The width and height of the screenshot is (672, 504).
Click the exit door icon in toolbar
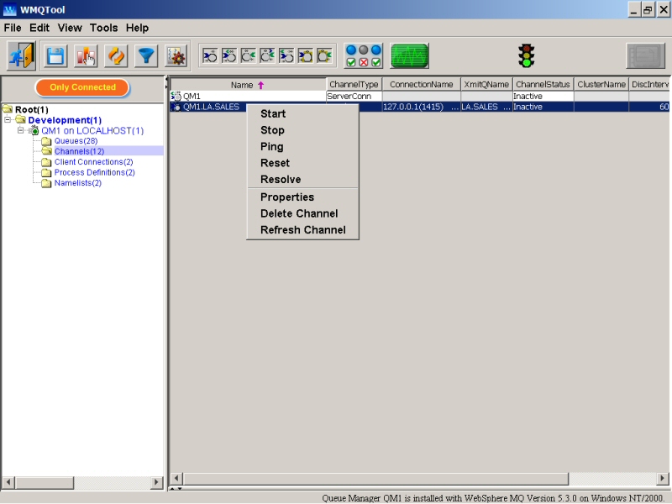[x=21, y=55]
